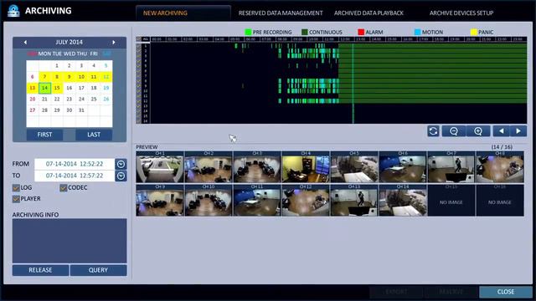This screenshot has height=301, width=536.
Task: Select the CH 7 preview thumbnail
Action: click(451, 167)
